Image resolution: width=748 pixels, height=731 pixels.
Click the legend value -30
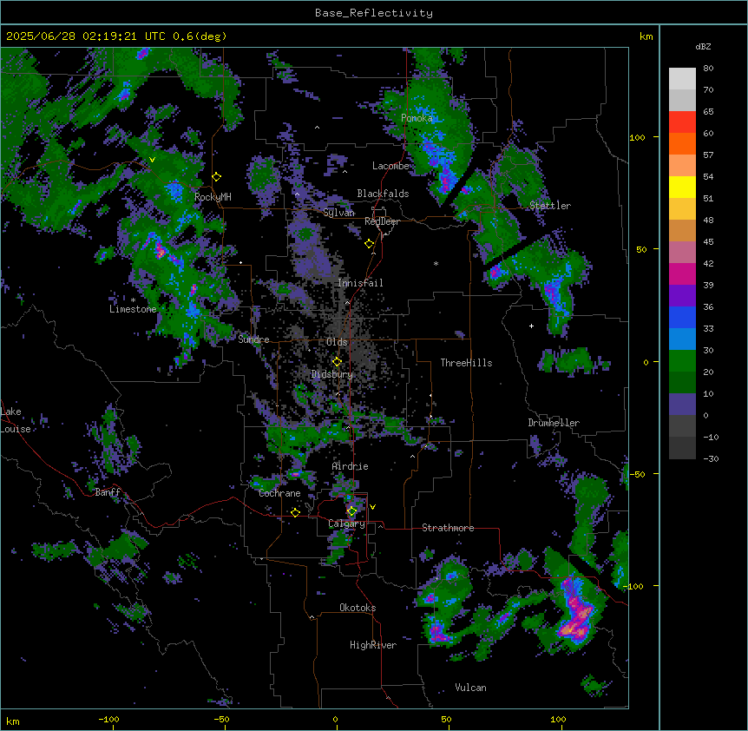(711, 458)
